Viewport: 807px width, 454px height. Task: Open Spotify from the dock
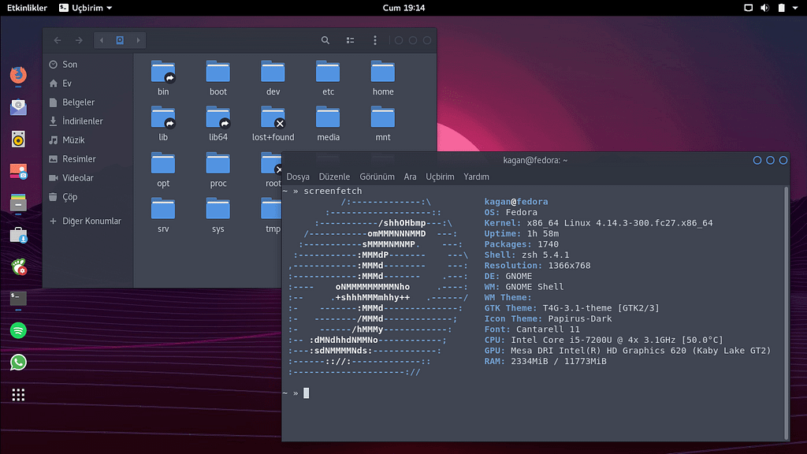coord(18,330)
